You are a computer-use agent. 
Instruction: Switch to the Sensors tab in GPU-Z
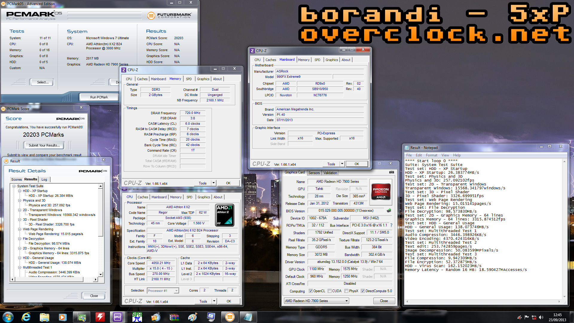click(x=314, y=173)
